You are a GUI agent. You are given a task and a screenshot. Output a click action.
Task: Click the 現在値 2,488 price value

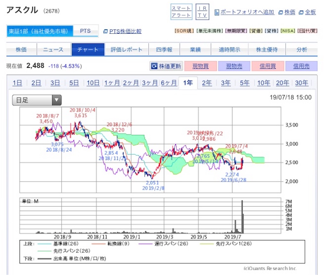pyautogui.click(x=35, y=66)
